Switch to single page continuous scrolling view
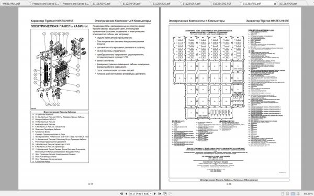The height and width of the screenshot is (196, 314). (287, 194)
